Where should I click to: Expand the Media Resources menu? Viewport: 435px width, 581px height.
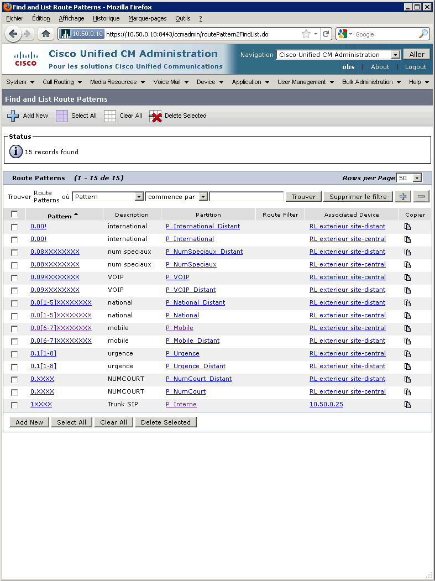pos(117,82)
